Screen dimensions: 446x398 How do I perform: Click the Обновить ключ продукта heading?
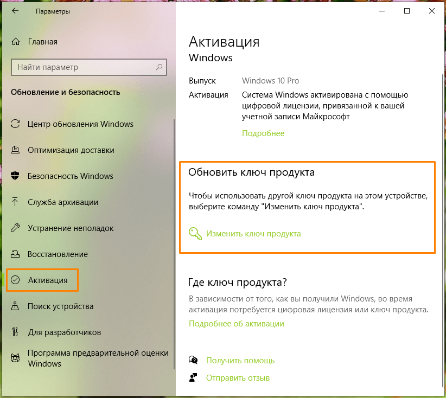point(251,172)
